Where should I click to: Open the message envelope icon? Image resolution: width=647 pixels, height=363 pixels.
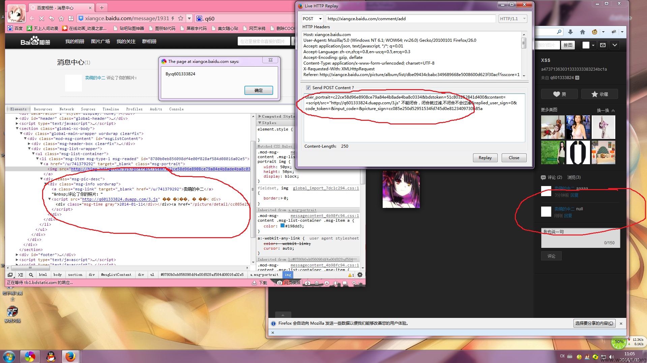pos(603,45)
